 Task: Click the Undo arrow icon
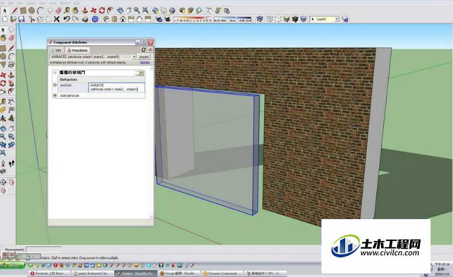point(67,19)
